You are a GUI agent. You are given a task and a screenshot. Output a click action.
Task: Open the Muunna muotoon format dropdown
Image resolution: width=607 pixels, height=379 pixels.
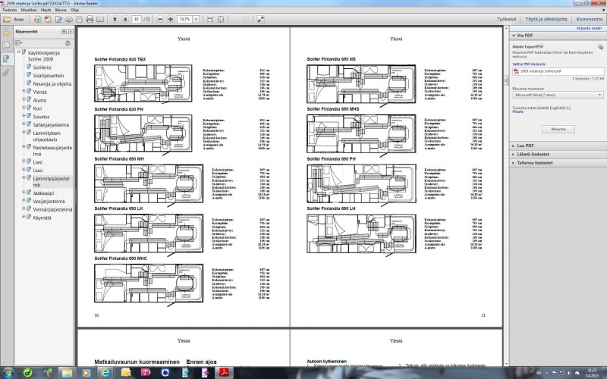(558, 96)
